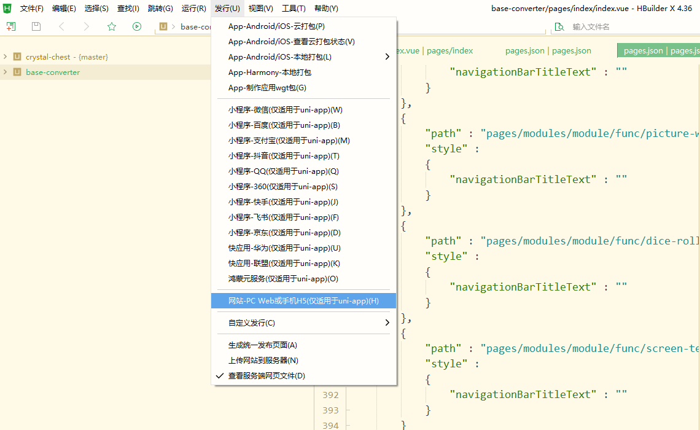Switch to the pages/index vue tab
The height and width of the screenshot is (430, 700).
435,50
